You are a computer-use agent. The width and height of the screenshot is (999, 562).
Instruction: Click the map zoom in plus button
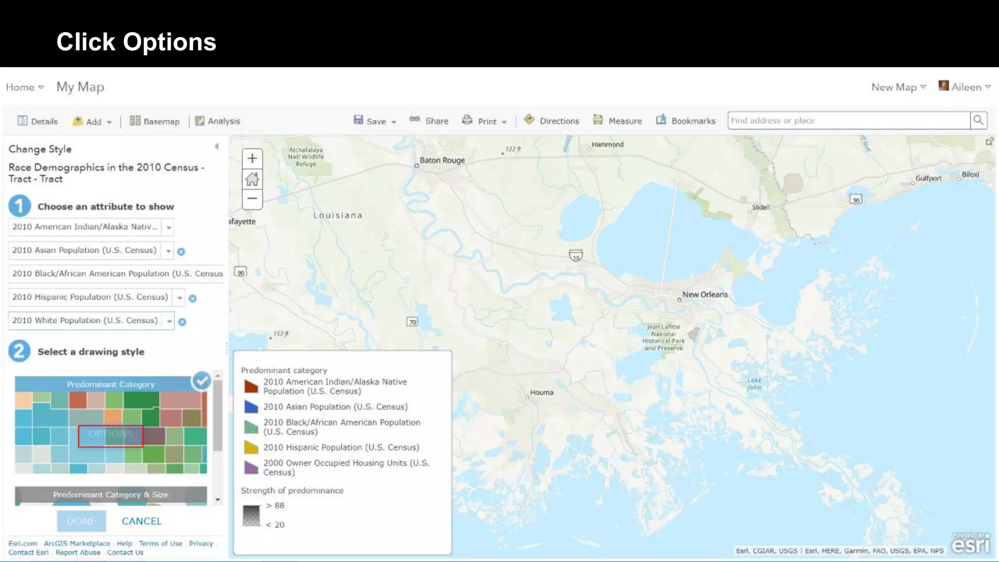[x=252, y=159]
